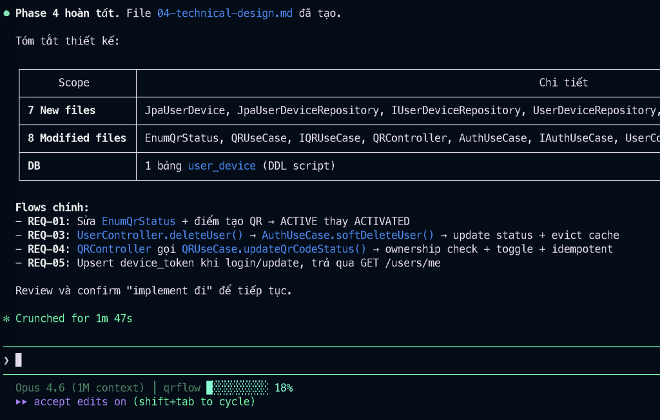Viewport: 660px width, 420px height.
Task: Click the green bullet beside Phase 4
Action: pyautogui.click(x=6, y=14)
